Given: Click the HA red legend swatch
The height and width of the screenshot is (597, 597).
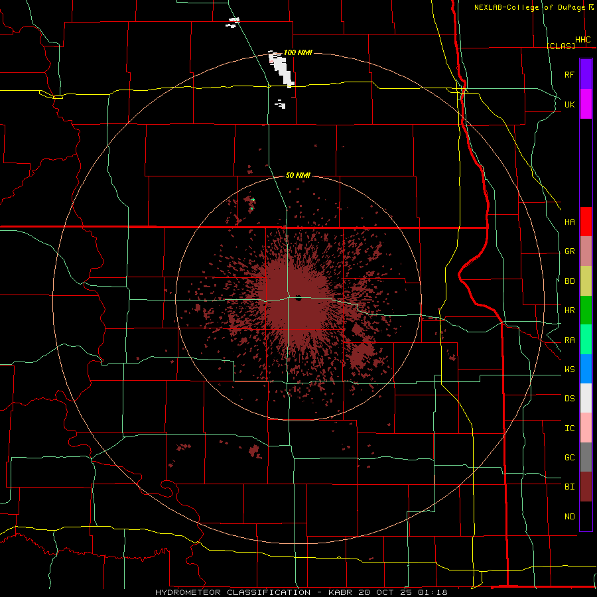Looking at the screenshot, I should 586,222.
